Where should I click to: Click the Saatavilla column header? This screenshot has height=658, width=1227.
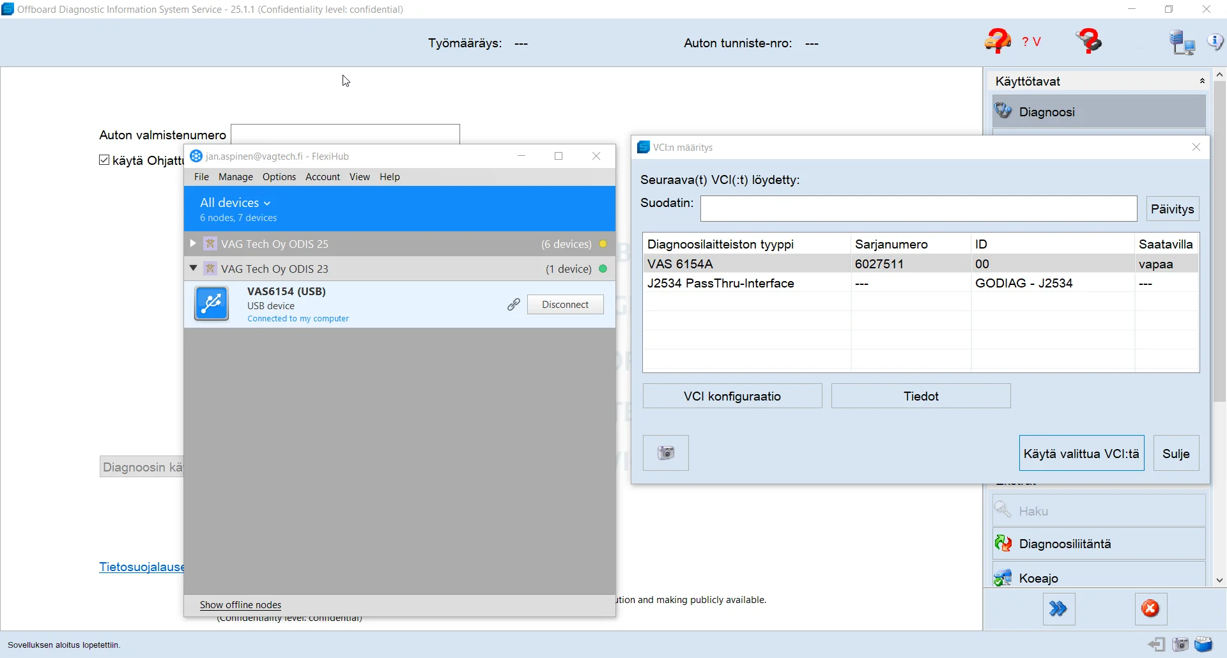[x=1167, y=244]
